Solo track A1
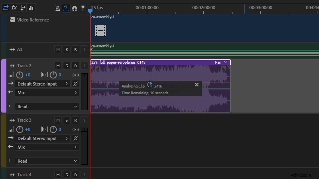Image resolution: width=319 pixels, height=179 pixels. click(67, 49)
